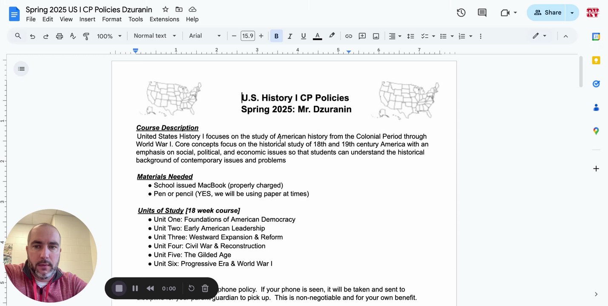Open the Edit menu

[48, 19]
